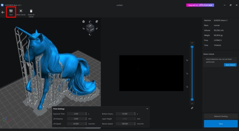Click the Network Sending button
Screen dimensions: 239x131
(221, 116)
